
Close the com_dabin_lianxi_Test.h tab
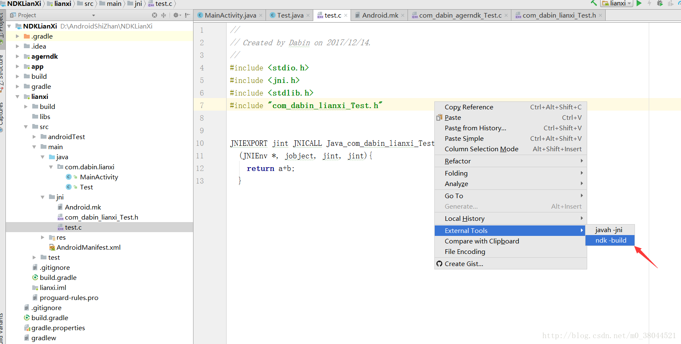(x=600, y=16)
